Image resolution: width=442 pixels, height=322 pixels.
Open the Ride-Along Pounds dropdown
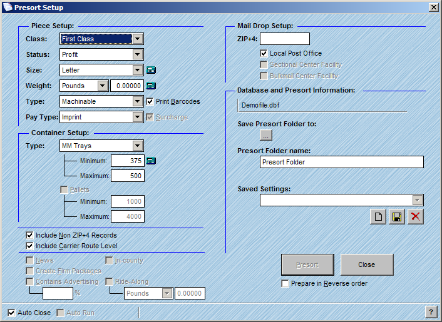(x=167, y=293)
